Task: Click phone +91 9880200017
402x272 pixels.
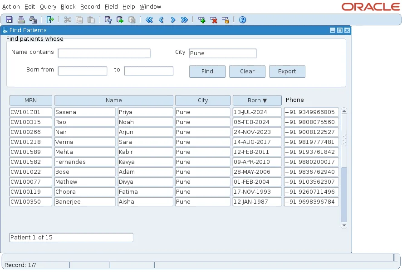Action: [x=311, y=162]
